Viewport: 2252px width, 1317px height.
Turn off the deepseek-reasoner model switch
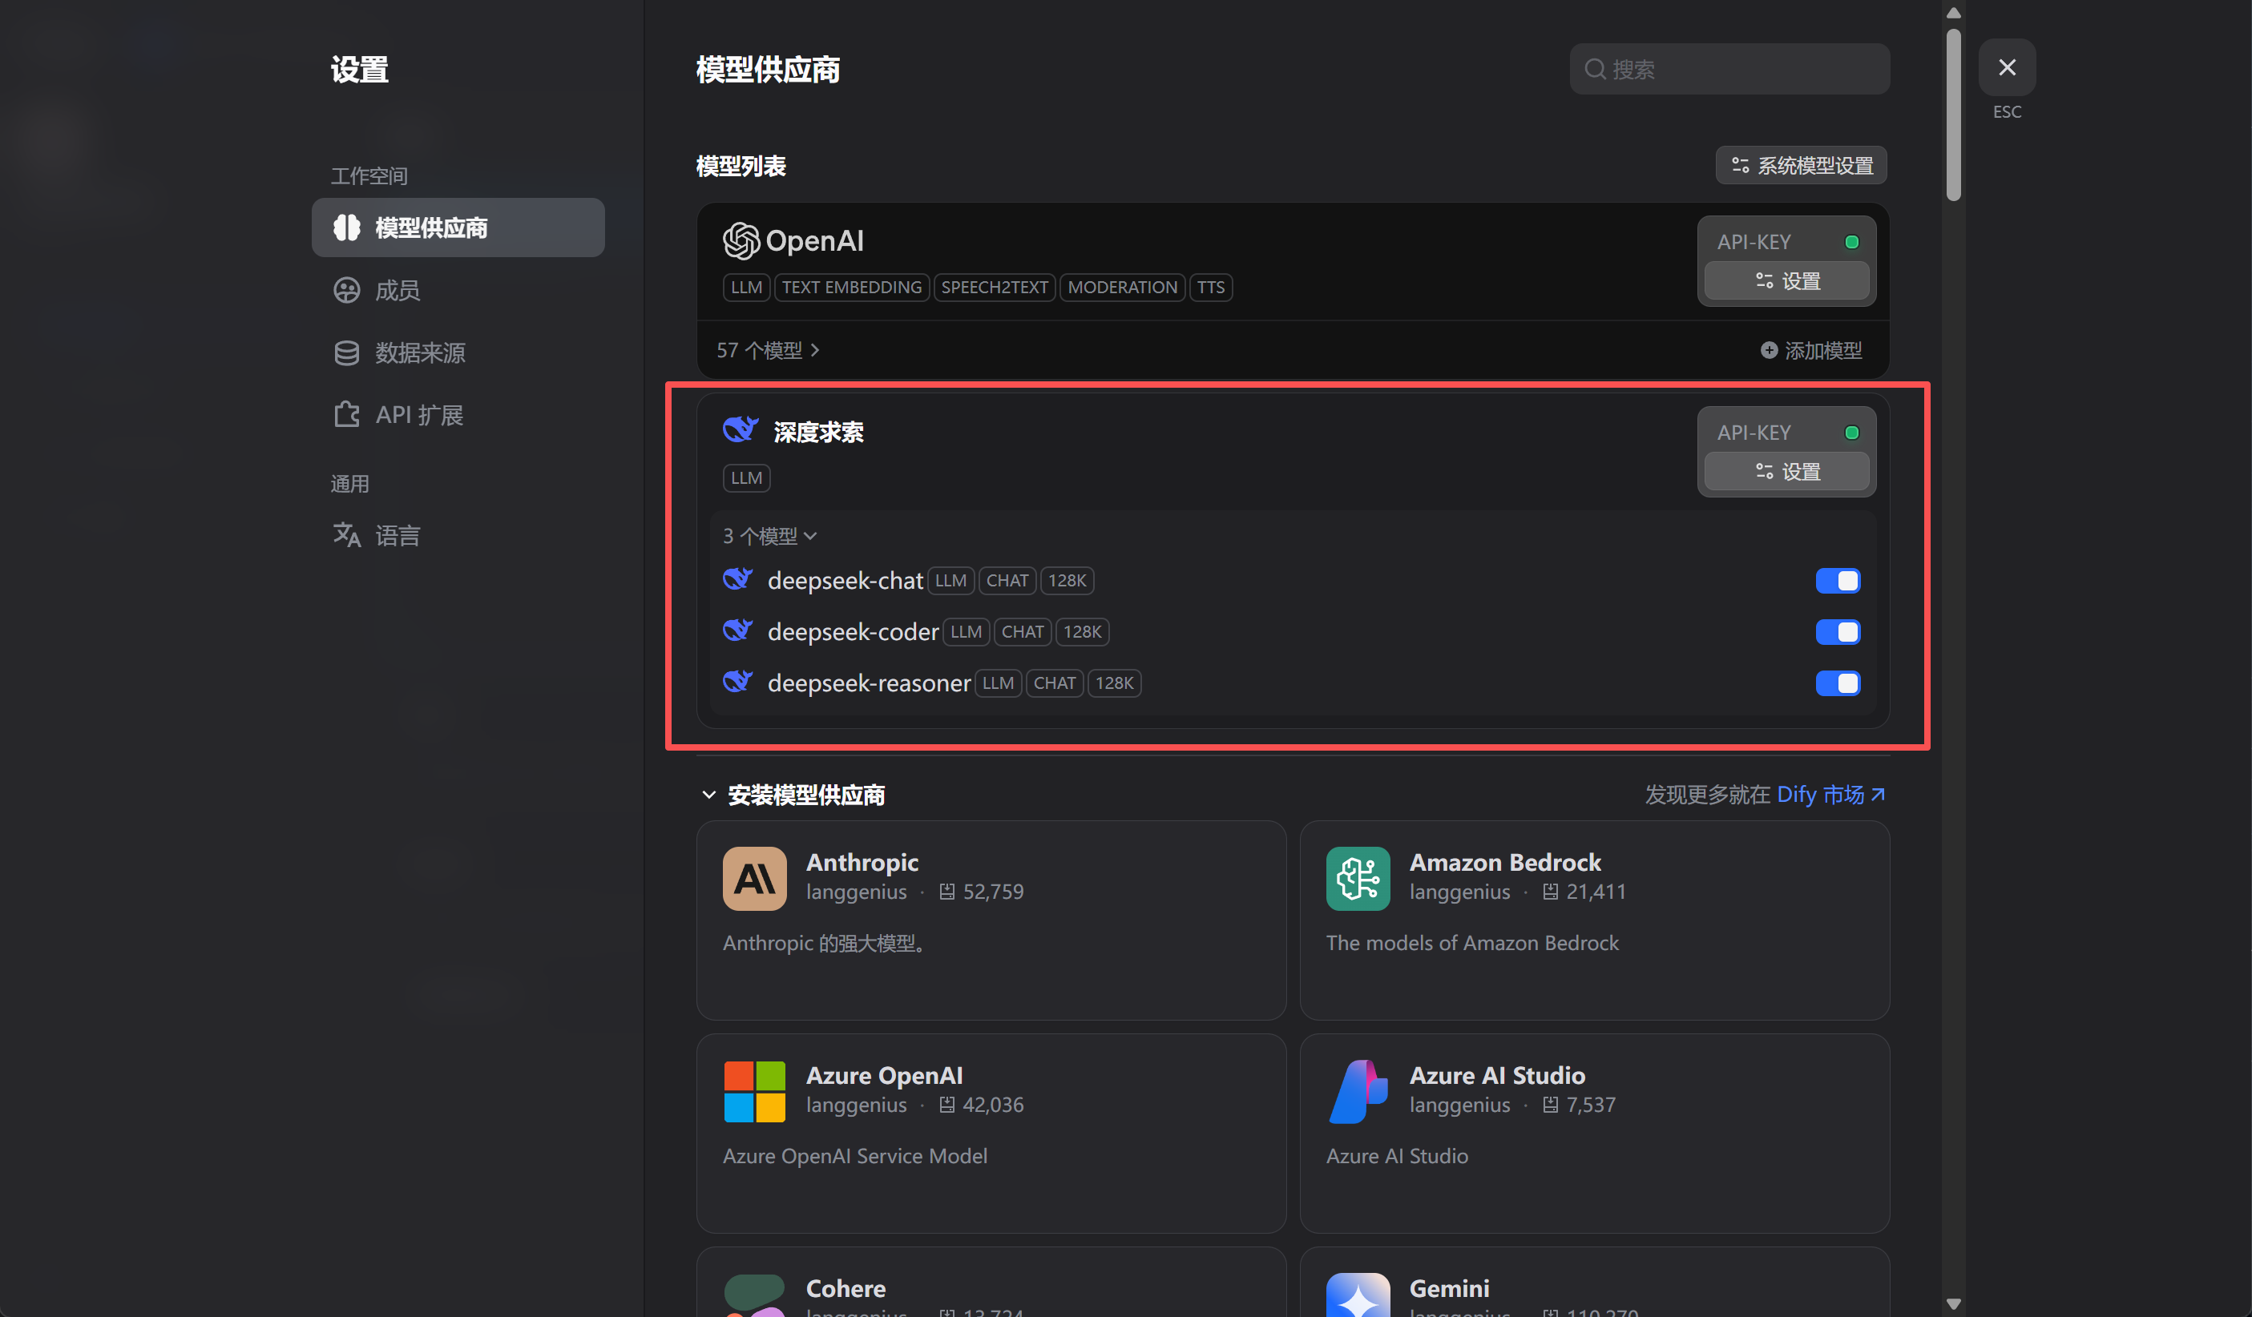click(x=1838, y=683)
